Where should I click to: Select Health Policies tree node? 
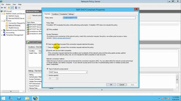tap(14, 28)
